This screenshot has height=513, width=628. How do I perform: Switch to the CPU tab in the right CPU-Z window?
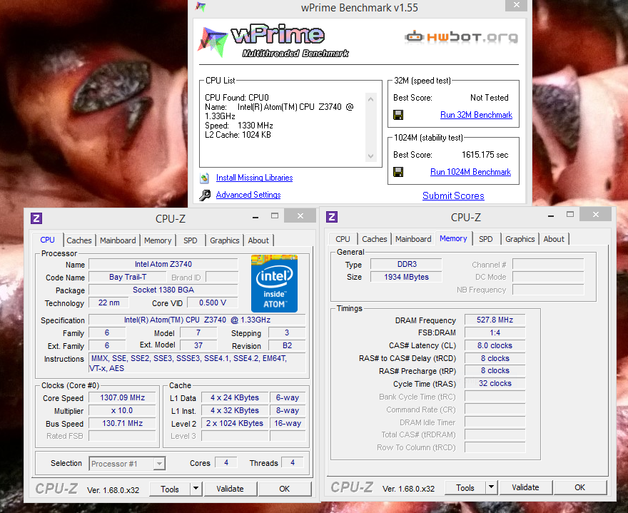tap(343, 239)
